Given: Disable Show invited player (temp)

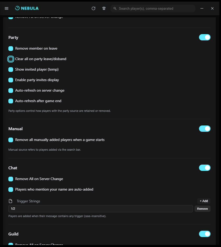Looking at the screenshot, I should [11, 69].
